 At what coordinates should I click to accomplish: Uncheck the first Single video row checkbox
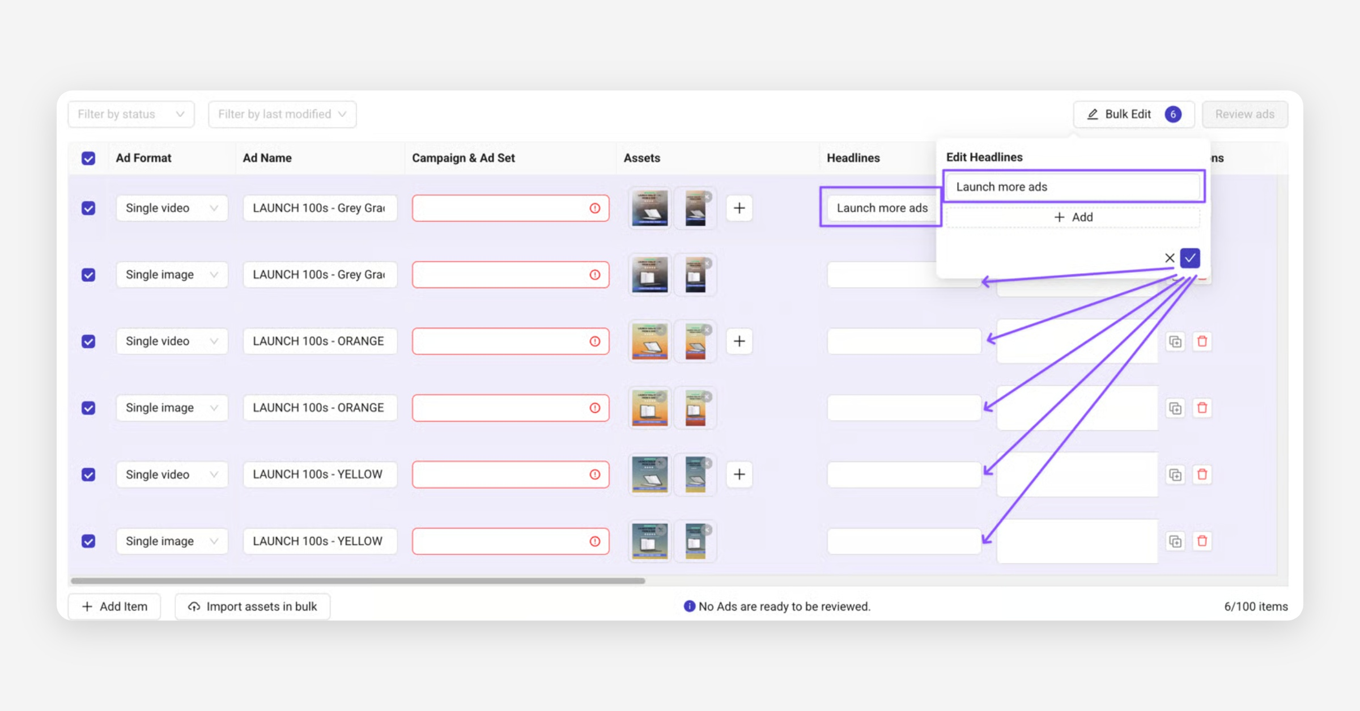click(88, 208)
